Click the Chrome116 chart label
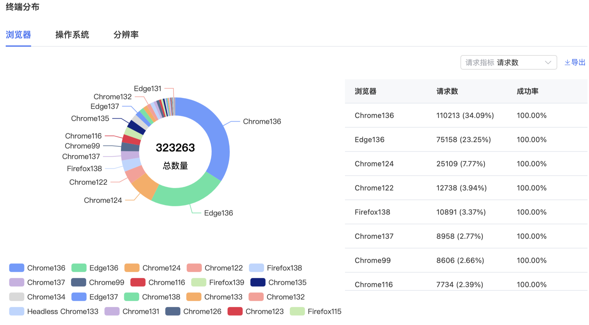This screenshot has width=589, height=325. tap(83, 136)
